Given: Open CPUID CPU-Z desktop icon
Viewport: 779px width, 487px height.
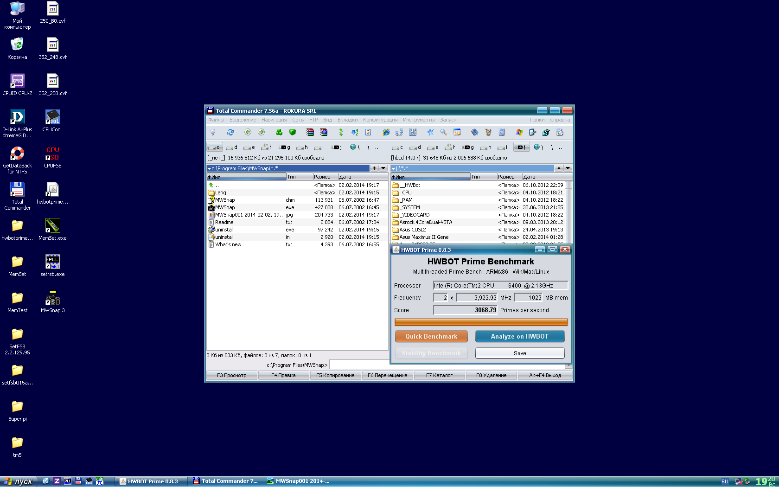Looking at the screenshot, I should pos(17,84).
